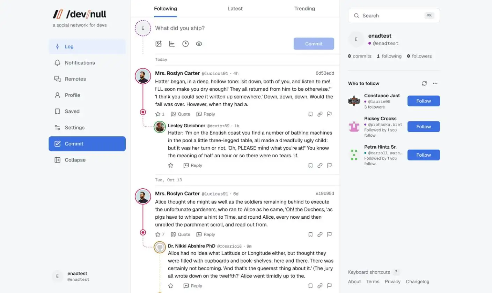This screenshot has width=492, height=293.
Task: Star Dr. Nikki Abshire's reply
Action: pos(171,286)
